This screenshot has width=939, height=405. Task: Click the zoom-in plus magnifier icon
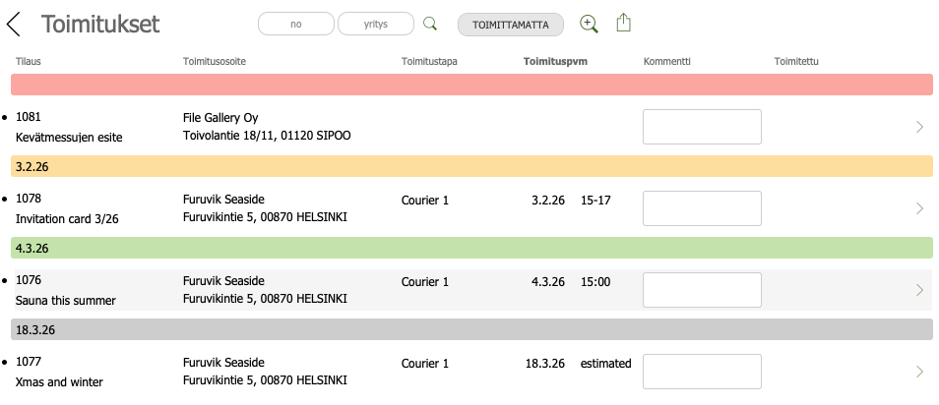click(589, 24)
